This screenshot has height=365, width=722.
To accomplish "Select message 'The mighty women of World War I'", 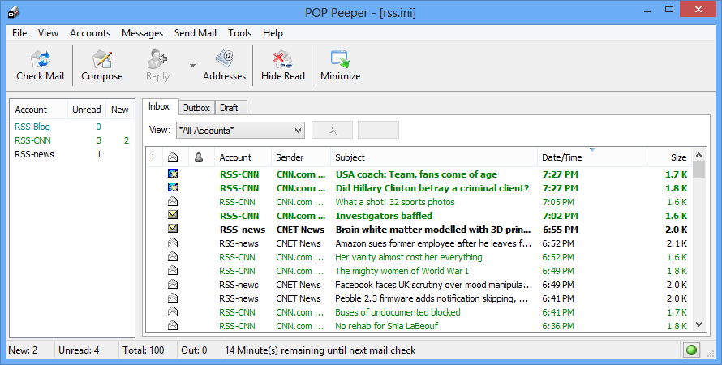I will click(419, 271).
